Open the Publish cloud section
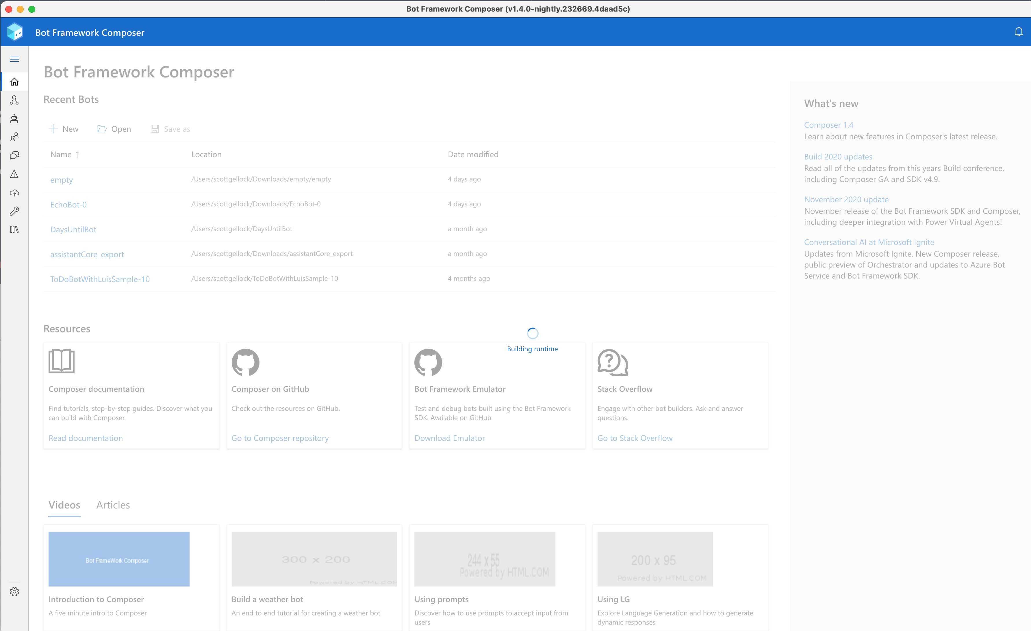Screen dimensions: 1031x631 tap(15, 193)
